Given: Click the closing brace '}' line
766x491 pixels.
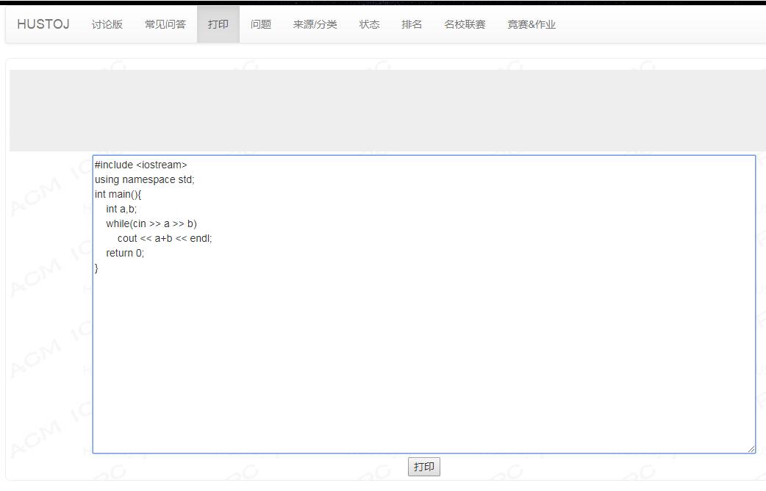Looking at the screenshot, I should click(x=96, y=268).
